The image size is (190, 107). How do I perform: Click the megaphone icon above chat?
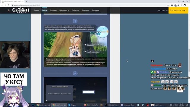pyautogui.click(x=152, y=61)
